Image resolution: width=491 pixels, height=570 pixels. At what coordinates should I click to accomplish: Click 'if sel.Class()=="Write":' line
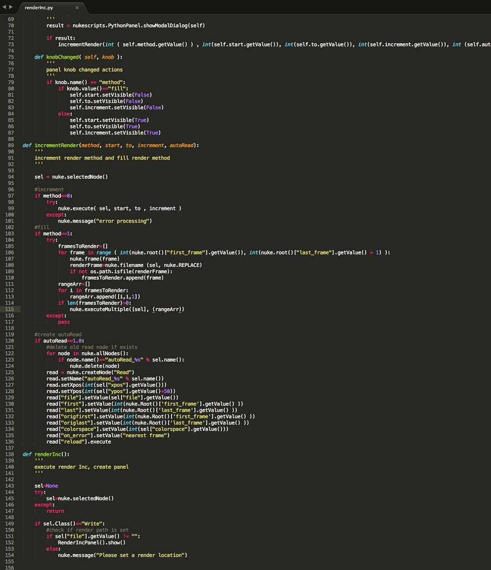pyautogui.click(x=69, y=523)
